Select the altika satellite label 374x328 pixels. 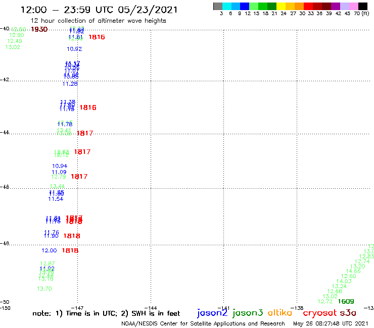pos(280,313)
